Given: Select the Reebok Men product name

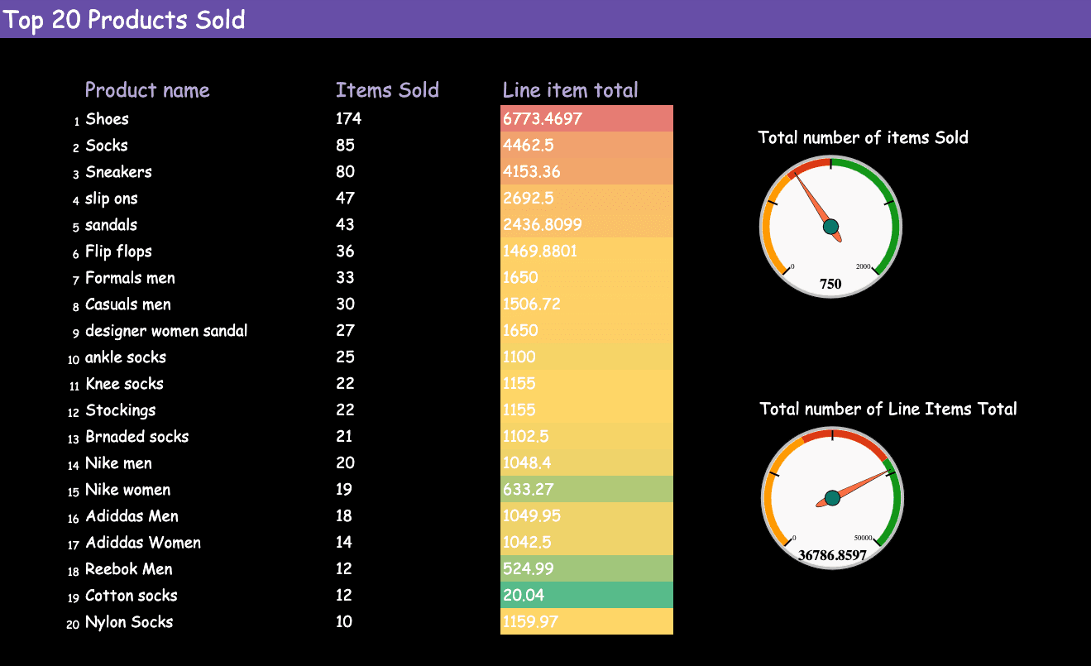Looking at the screenshot, I should pos(129,569).
